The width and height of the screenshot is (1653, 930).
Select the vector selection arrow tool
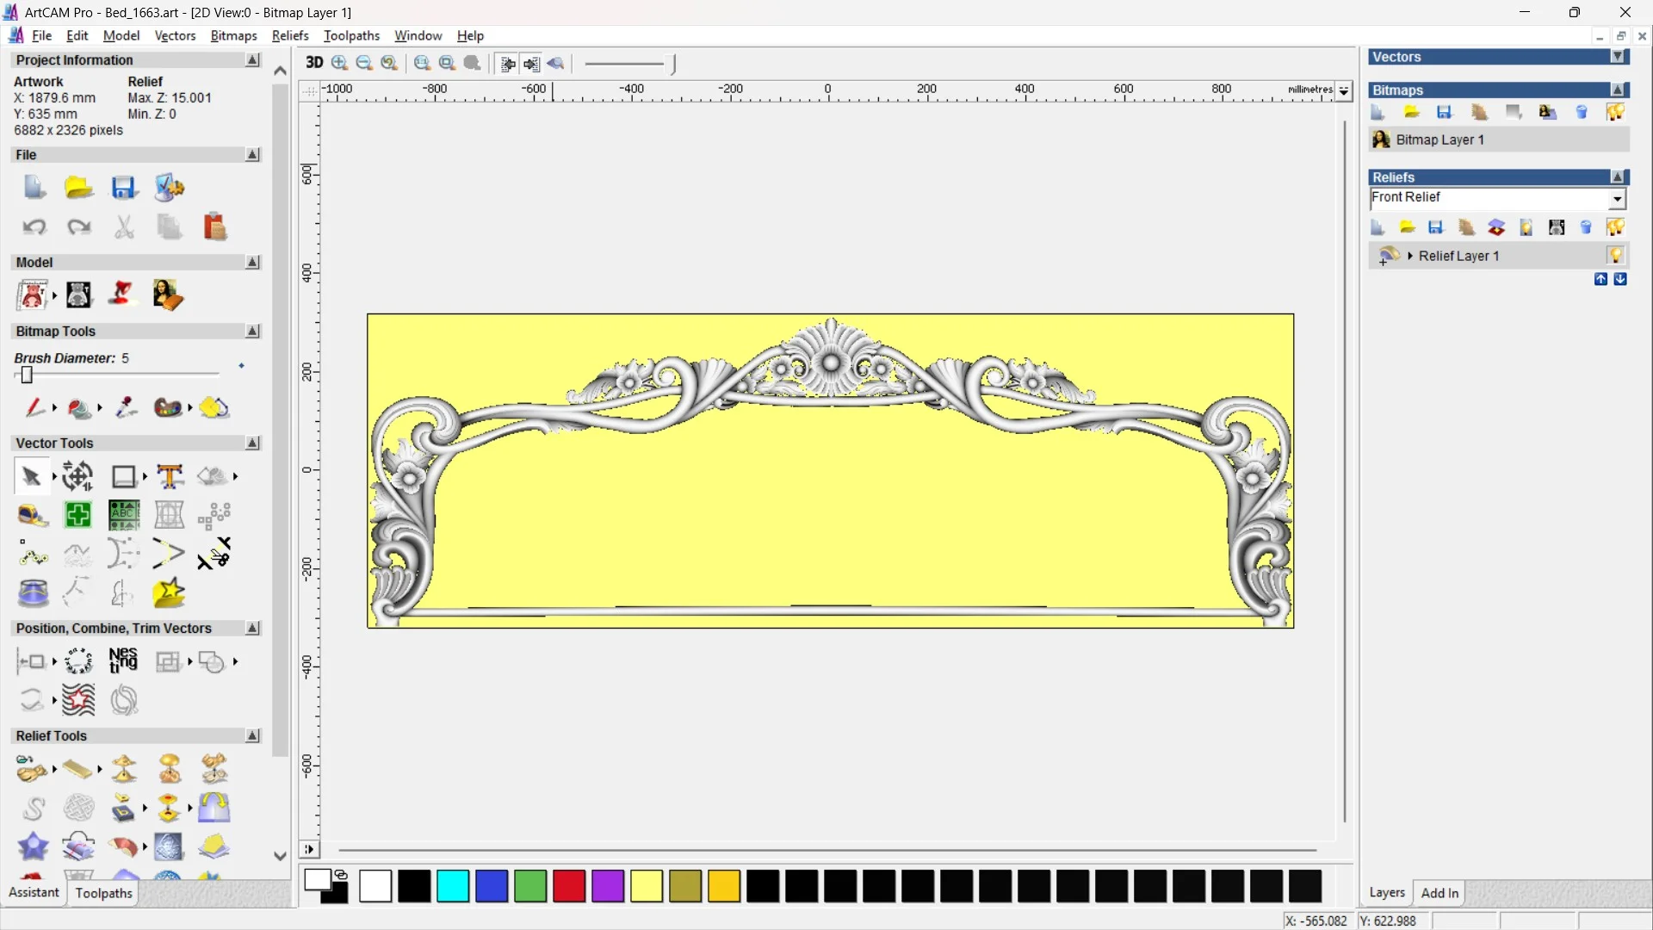pos(31,476)
